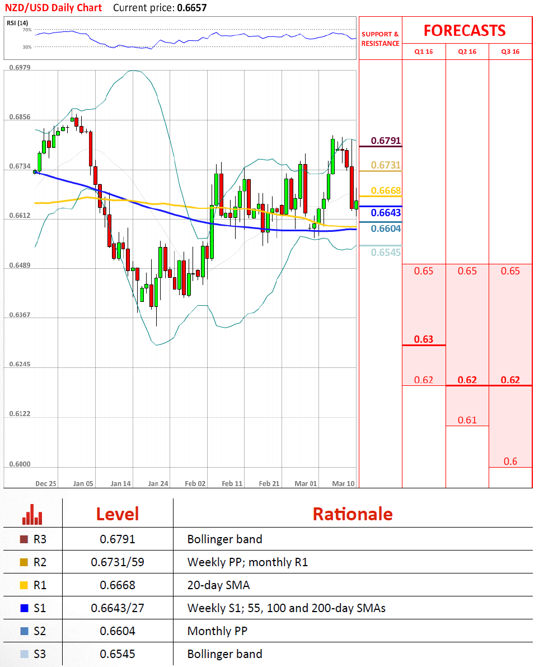Viewport: 539px width, 667px height.
Task: Click the 0.62 Q1 16 low forecast
Action: point(424,380)
